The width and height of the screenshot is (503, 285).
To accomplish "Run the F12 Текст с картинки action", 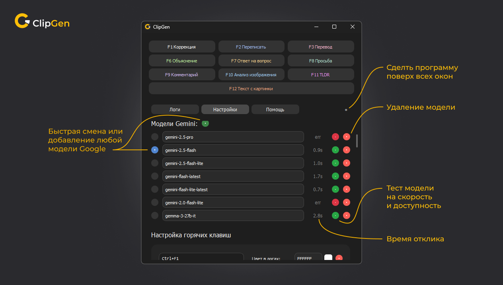I will click(251, 89).
